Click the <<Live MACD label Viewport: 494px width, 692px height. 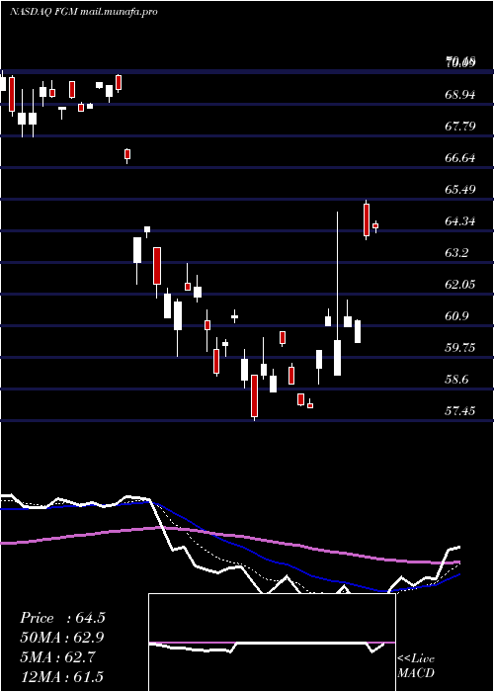pos(416,666)
